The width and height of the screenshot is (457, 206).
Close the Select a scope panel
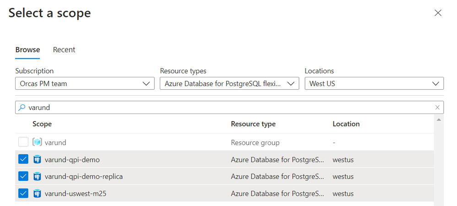(438, 13)
